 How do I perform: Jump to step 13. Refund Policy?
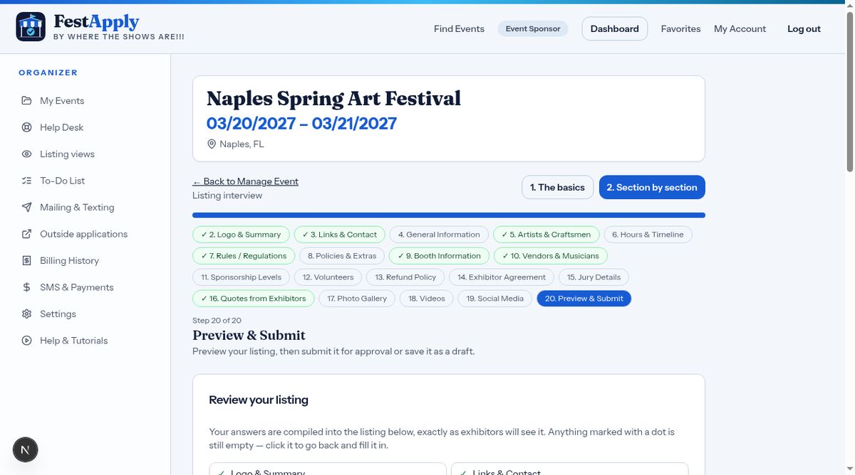pos(405,277)
